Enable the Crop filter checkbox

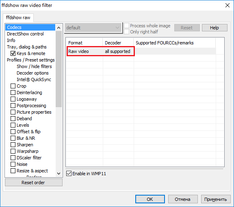[x=13, y=86]
